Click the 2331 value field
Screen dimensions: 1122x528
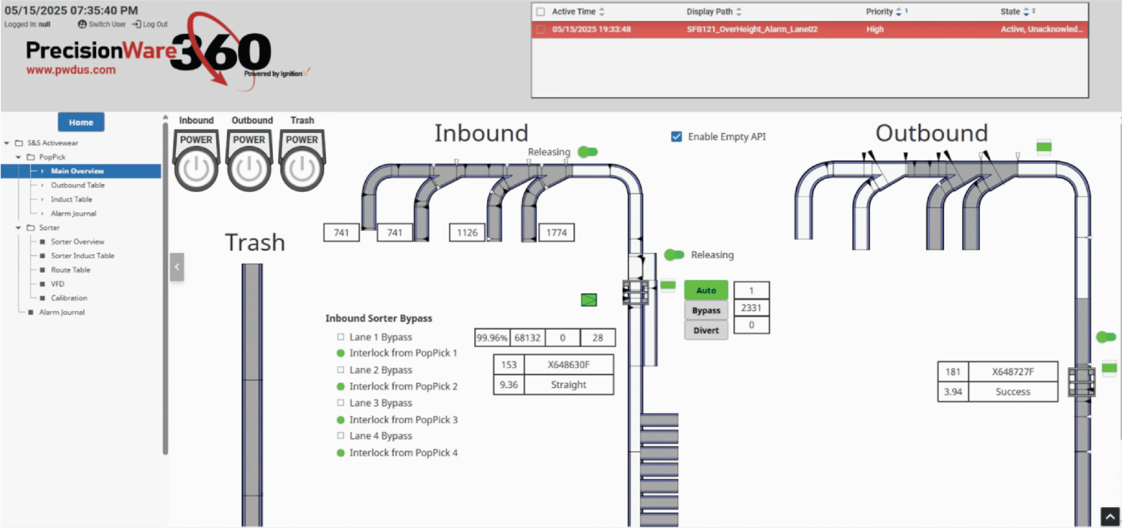(x=751, y=308)
